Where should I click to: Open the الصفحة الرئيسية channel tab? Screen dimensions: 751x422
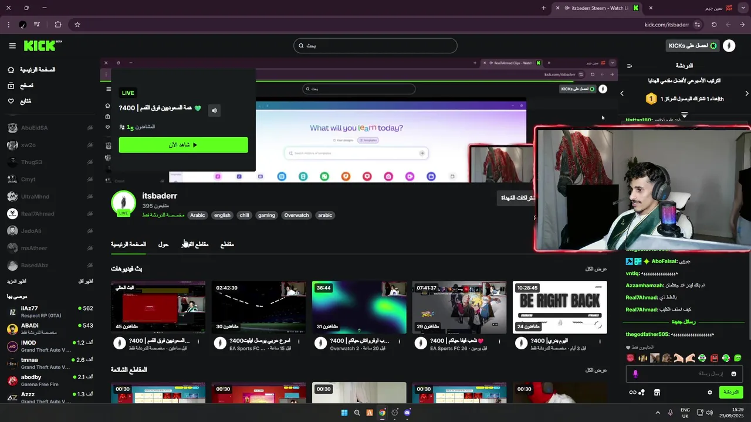128,244
